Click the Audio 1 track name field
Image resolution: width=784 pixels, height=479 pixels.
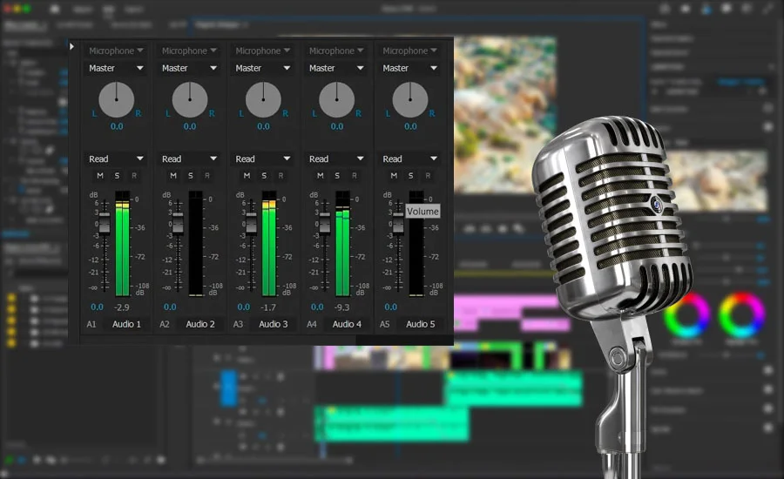[x=126, y=324]
